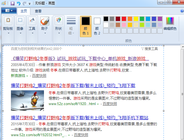Image resolution: width=184 pixels, height=140 pixels.
Task: Click the Save icon in the title bar
Action: coord(13,3)
